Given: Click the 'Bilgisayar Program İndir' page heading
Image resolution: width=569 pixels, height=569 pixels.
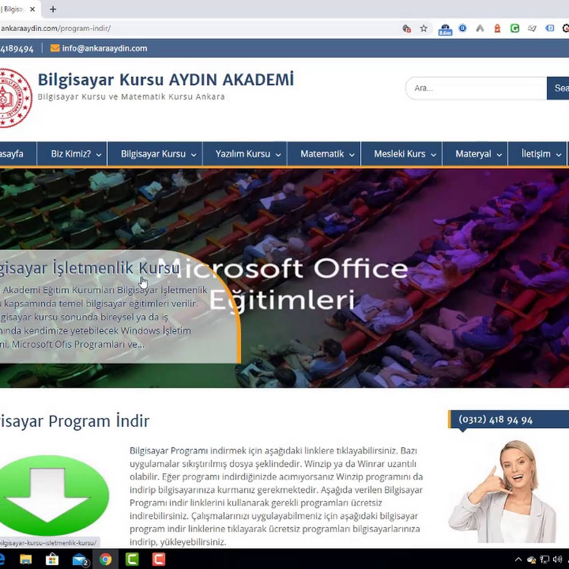Looking at the screenshot, I should pyautogui.click(x=75, y=421).
